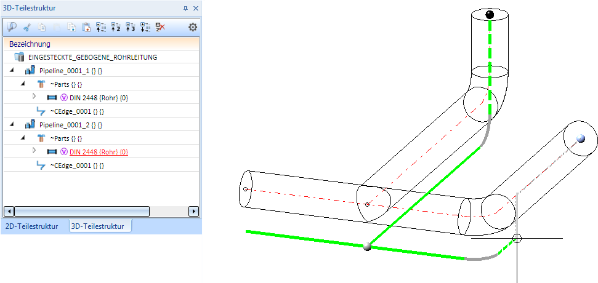
Task: Click the purple V badge on the black DIN 2448 row
Action: click(x=63, y=97)
